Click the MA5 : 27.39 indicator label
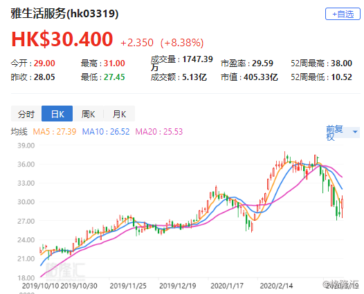The image size is (364, 294). click(55, 132)
